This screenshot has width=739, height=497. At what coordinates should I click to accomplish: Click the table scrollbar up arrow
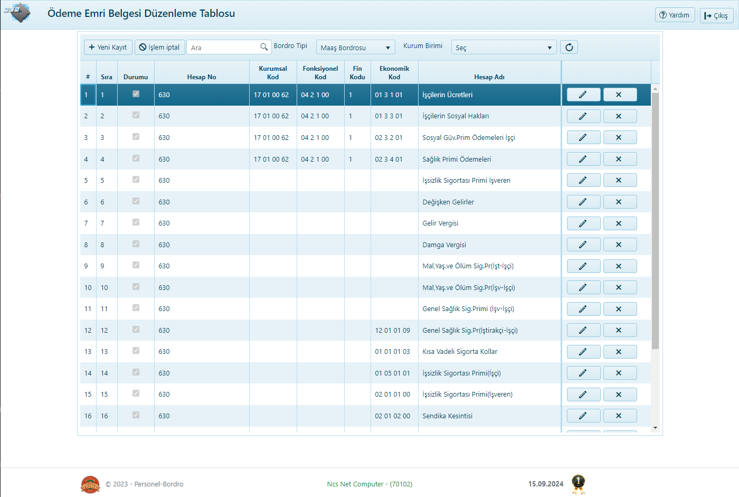tap(655, 89)
